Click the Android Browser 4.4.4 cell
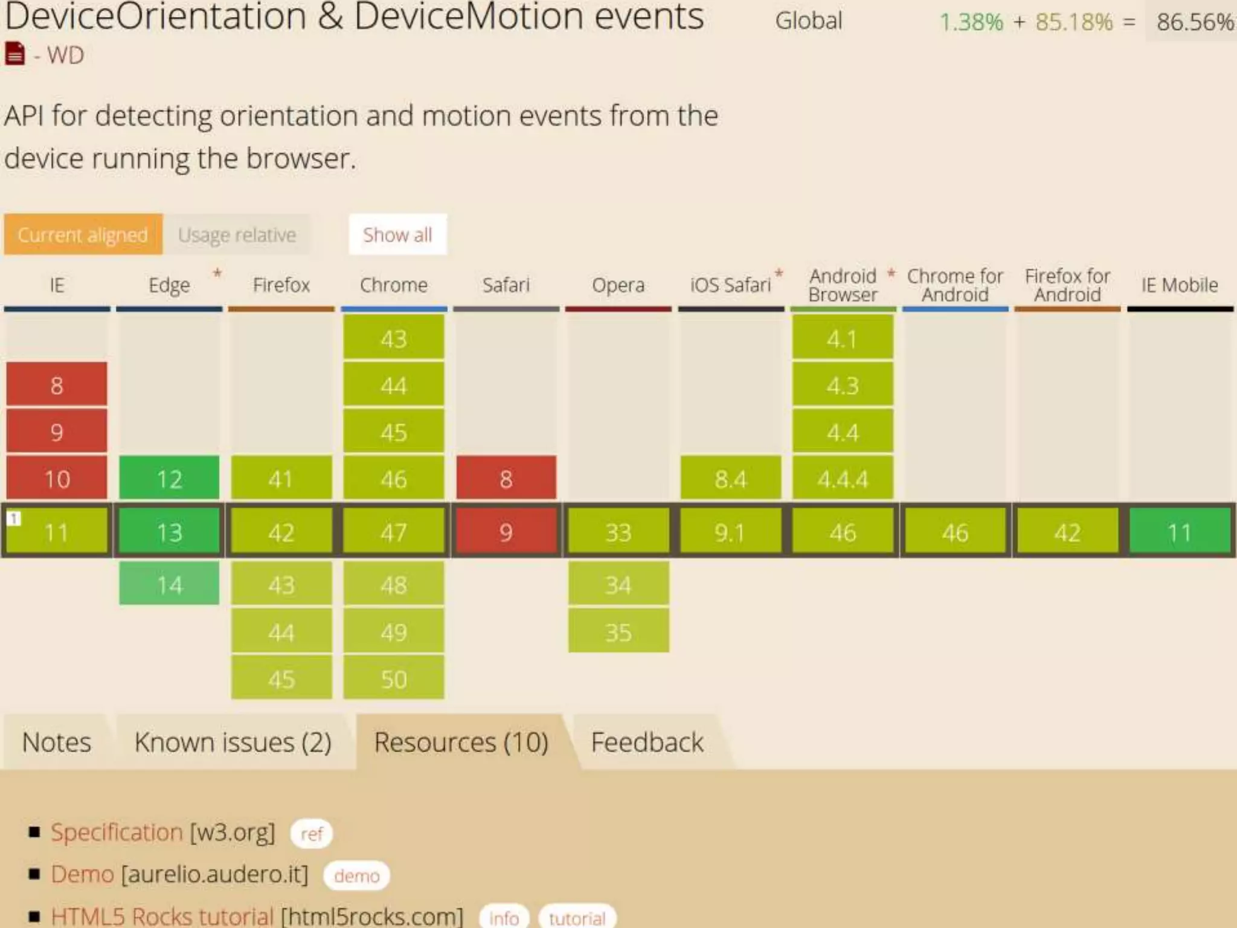This screenshot has width=1237, height=928. (x=843, y=478)
